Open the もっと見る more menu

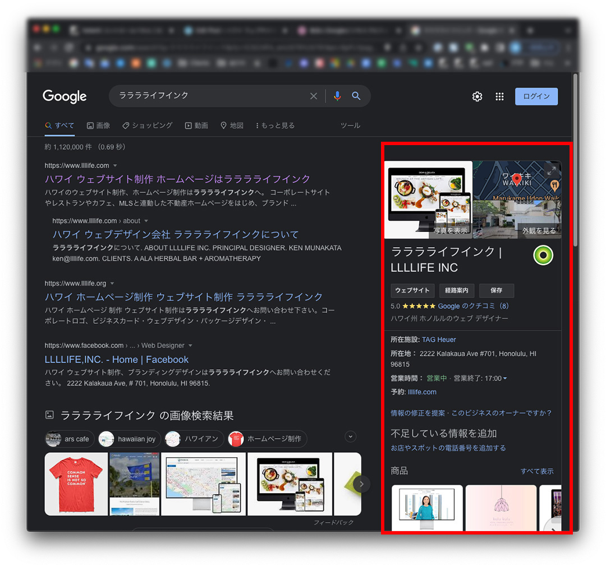(x=275, y=126)
